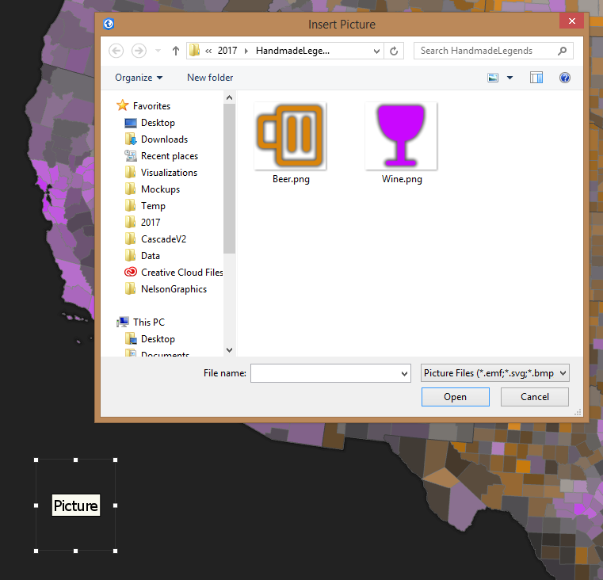
Task: Click the Recent places icon
Action: 131,156
